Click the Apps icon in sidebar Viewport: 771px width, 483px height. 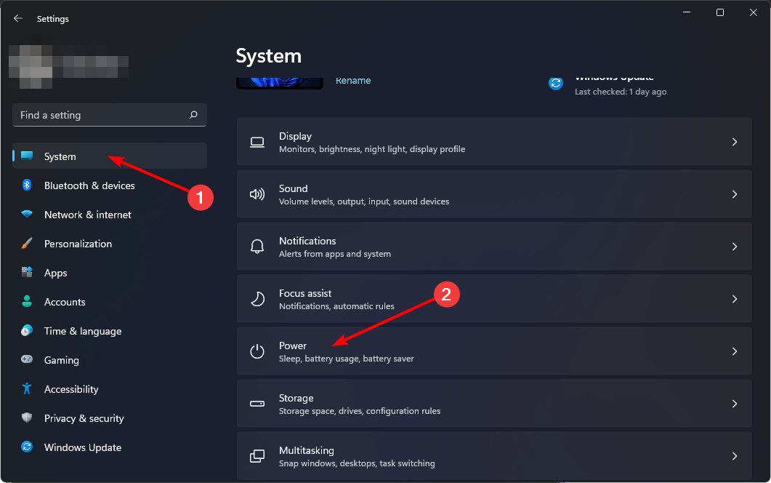(x=27, y=272)
